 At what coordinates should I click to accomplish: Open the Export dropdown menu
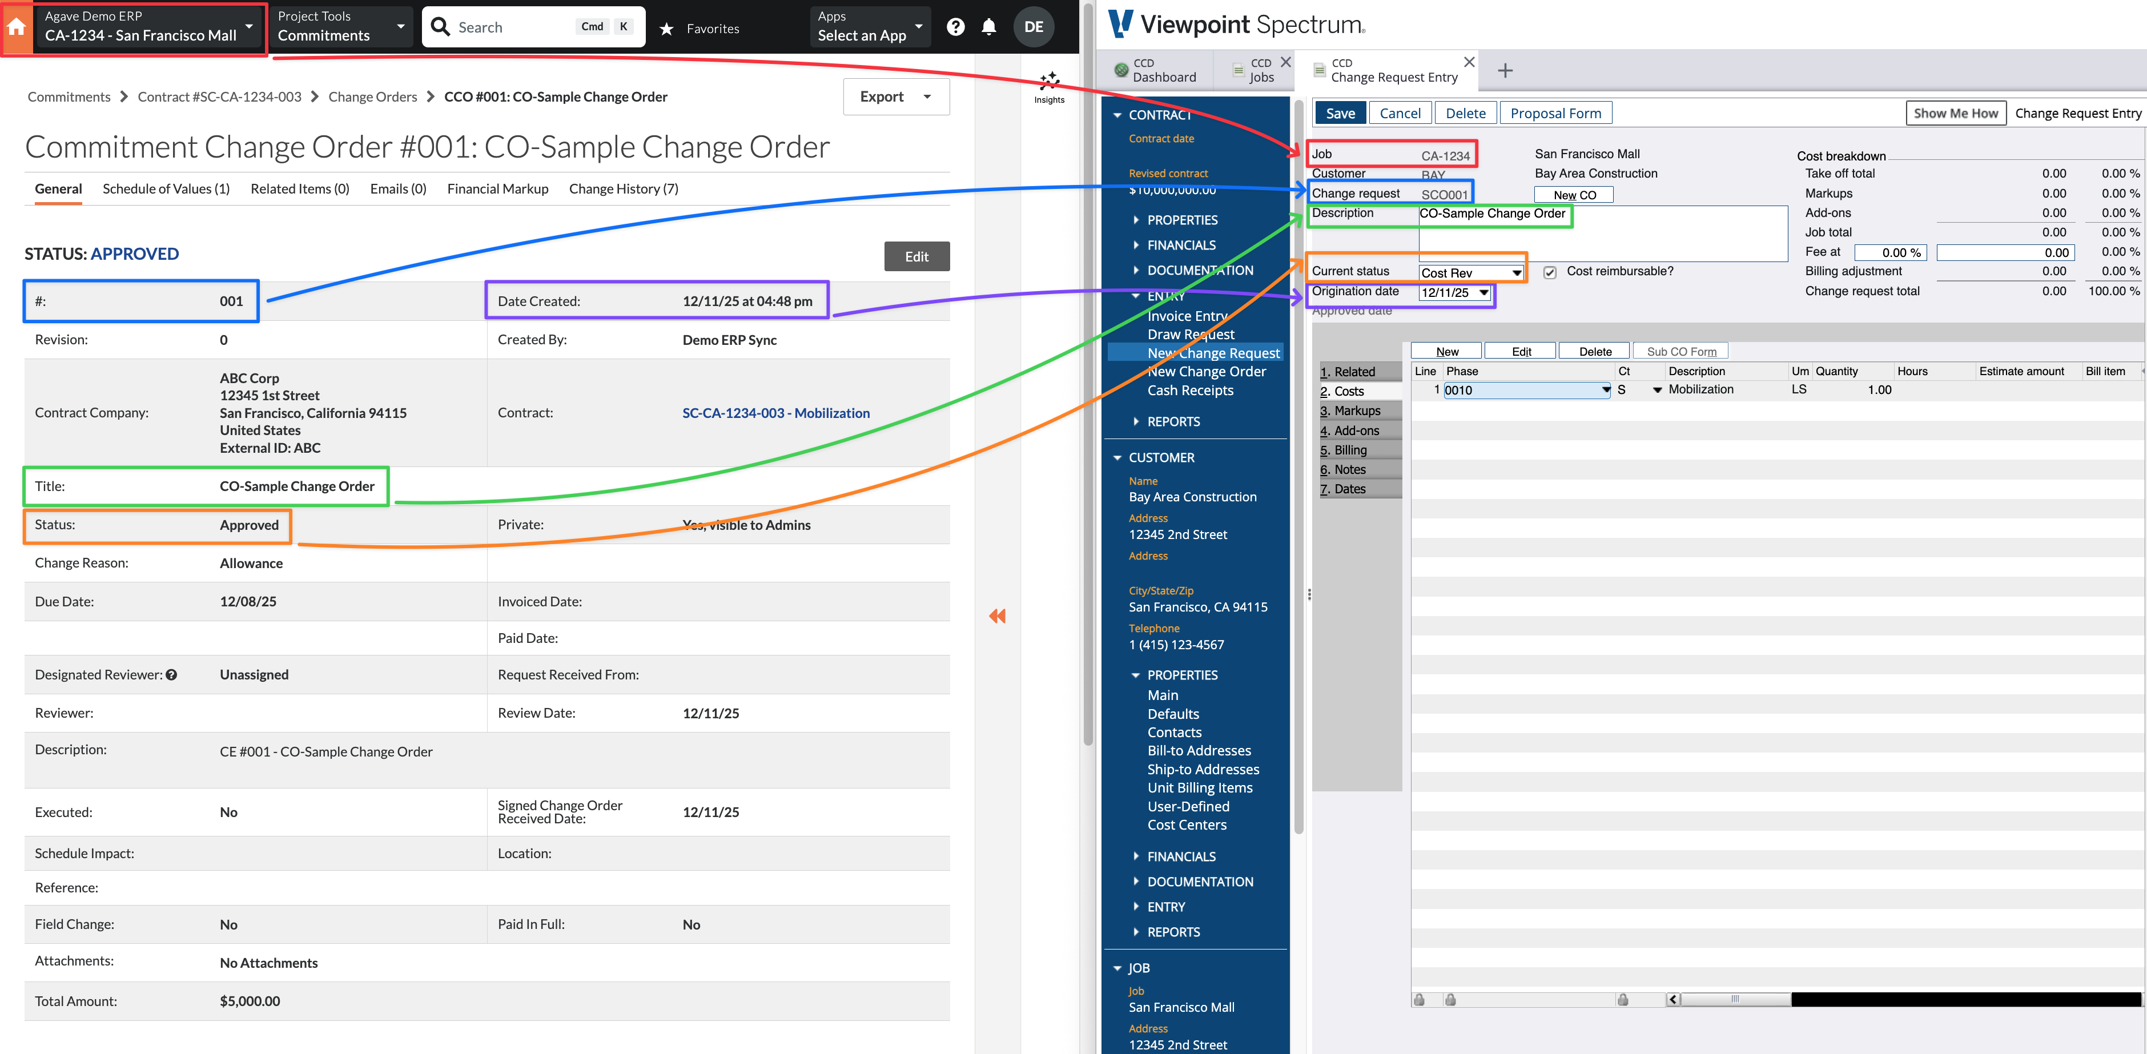[x=895, y=96]
